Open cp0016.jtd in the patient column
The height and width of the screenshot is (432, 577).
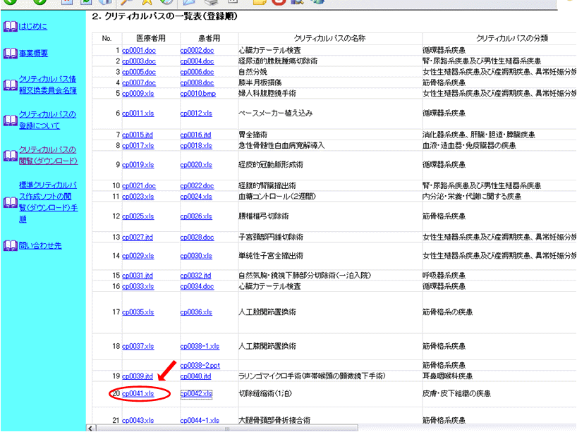(196, 135)
